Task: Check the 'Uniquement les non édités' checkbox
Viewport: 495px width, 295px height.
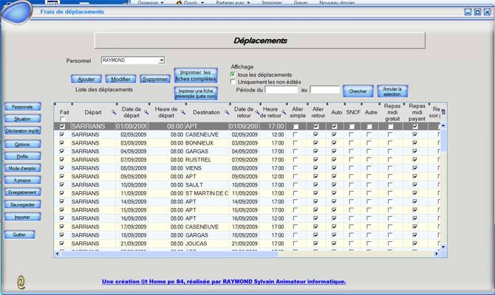Action: [x=233, y=82]
